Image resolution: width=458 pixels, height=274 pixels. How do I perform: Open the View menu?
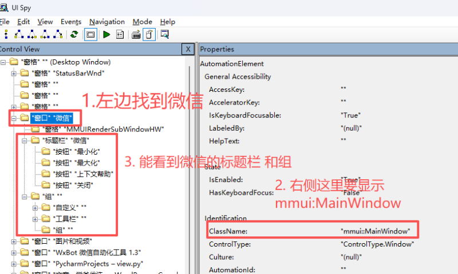click(x=45, y=22)
